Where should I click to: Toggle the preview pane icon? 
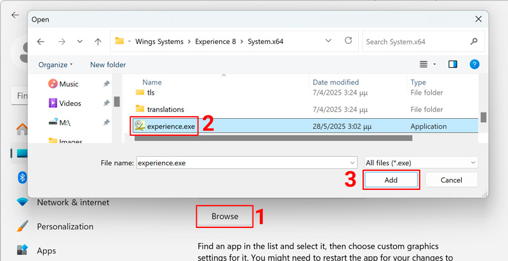pos(453,64)
